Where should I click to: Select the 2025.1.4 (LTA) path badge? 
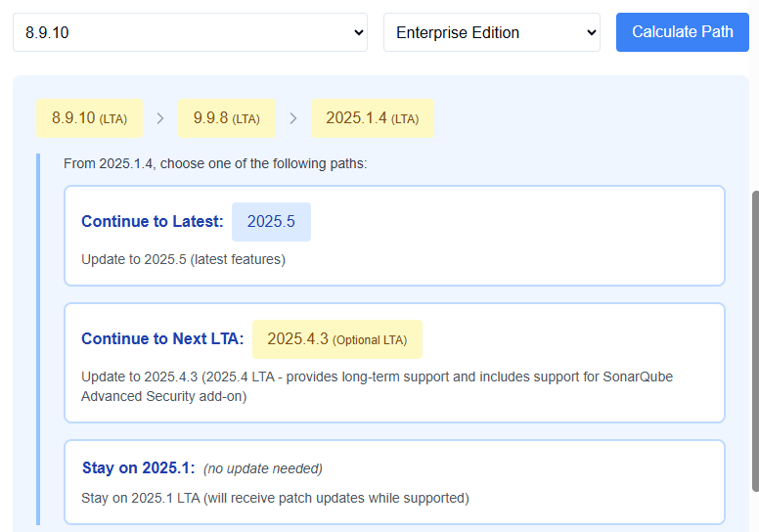(x=372, y=118)
